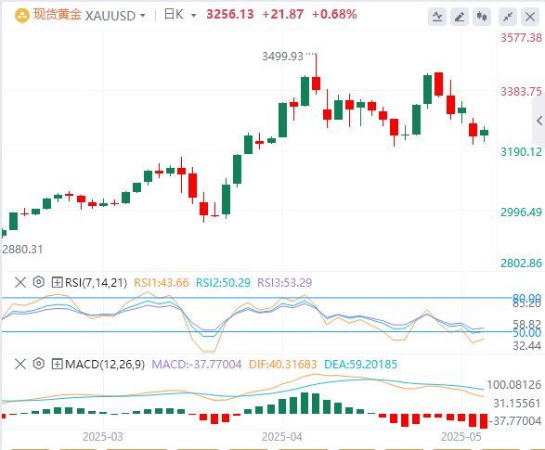Click the RSI(7,14,21) indicator title
The width and height of the screenshot is (545, 450).
pos(97,283)
